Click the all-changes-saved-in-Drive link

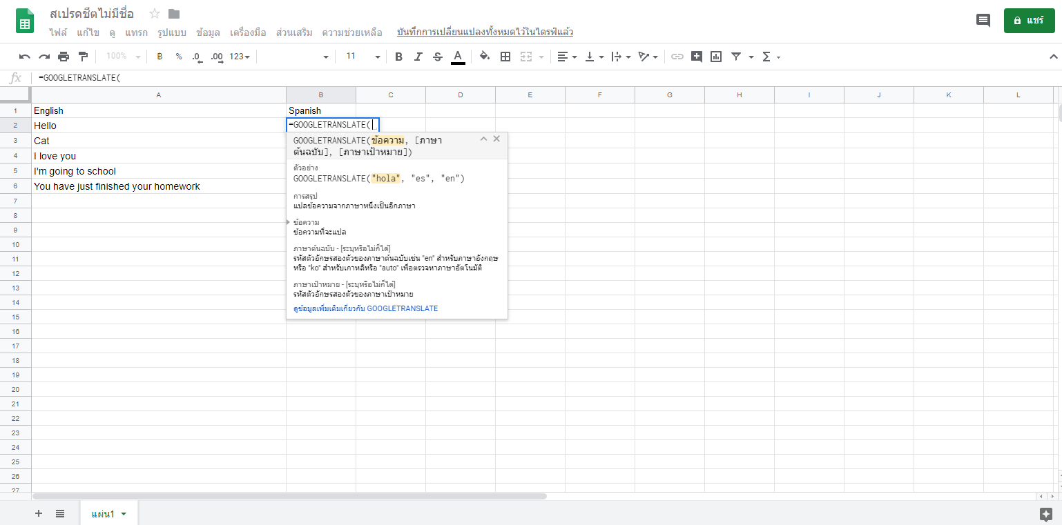pos(485,32)
